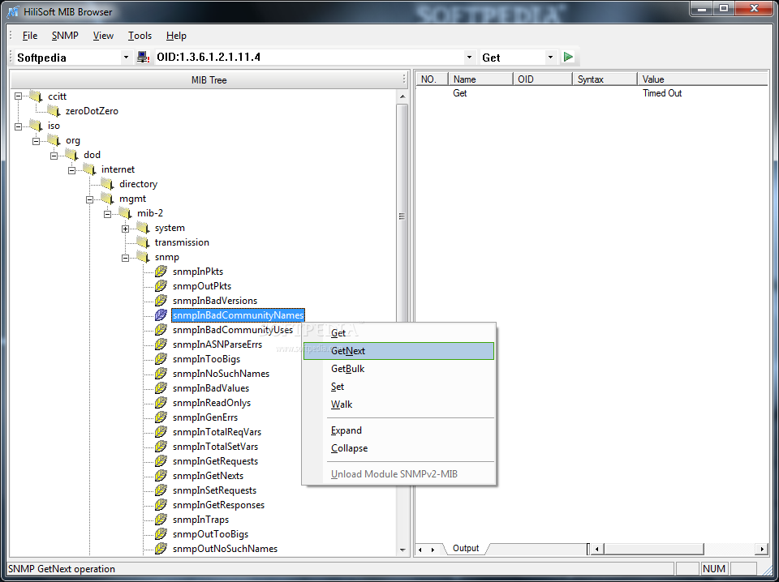This screenshot has width=779, height=582.
Task: Open the OID address dropdown arrow
Action: 469,58
